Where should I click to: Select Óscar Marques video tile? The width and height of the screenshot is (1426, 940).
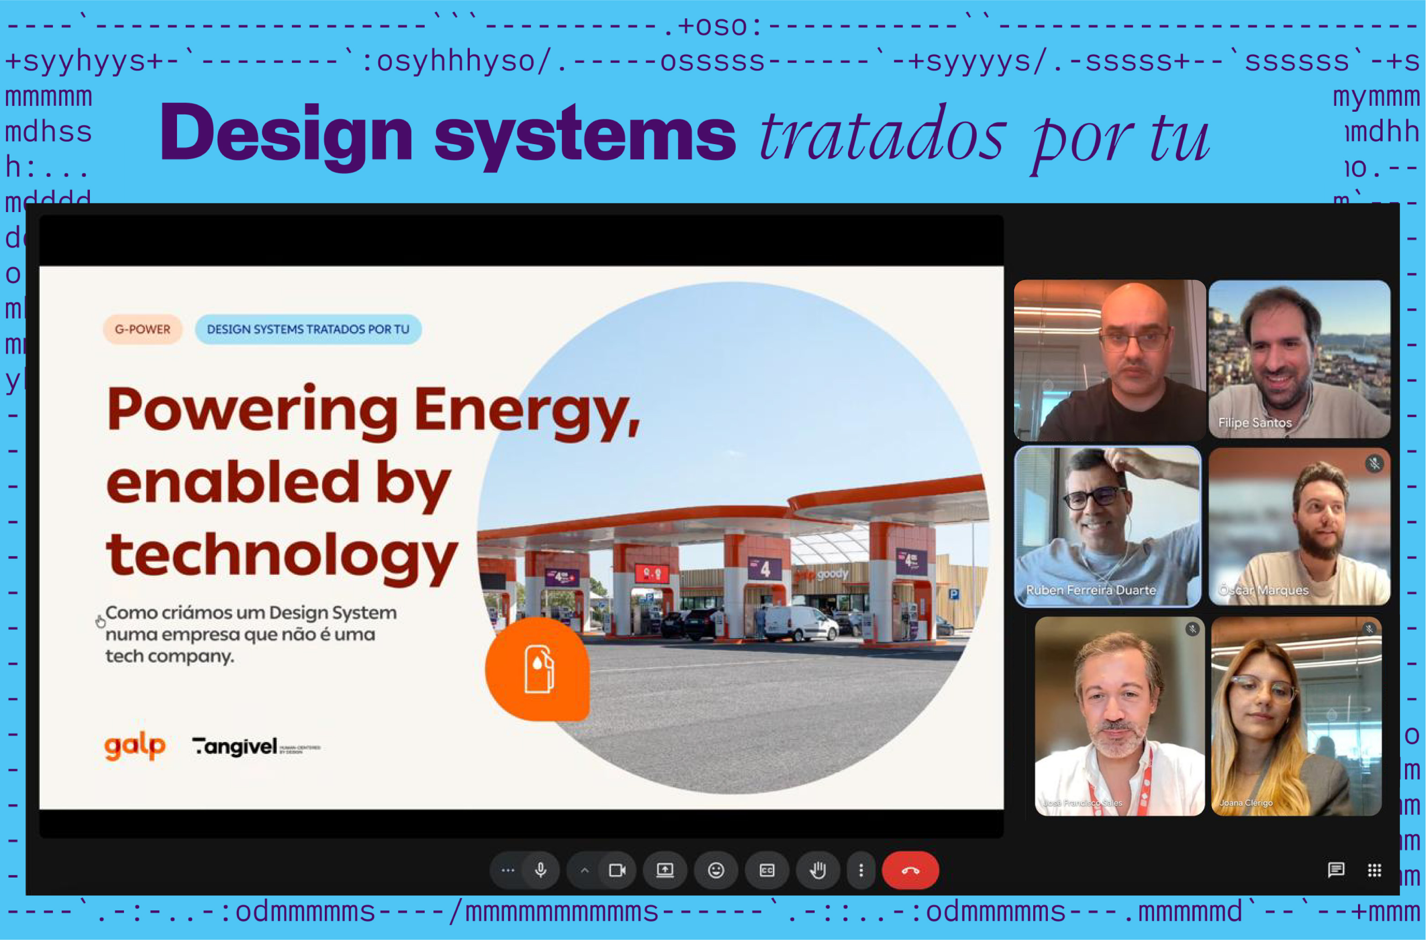(x=1299, y=526)
